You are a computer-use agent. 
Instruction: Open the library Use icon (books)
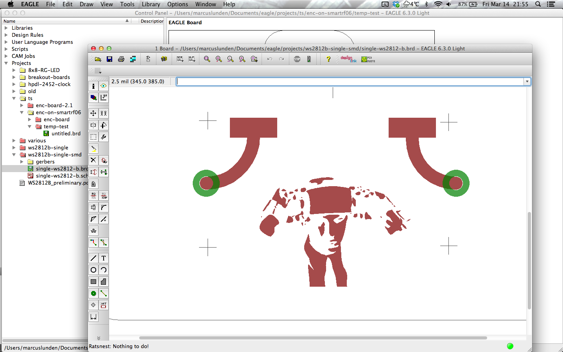pos(164,59)
